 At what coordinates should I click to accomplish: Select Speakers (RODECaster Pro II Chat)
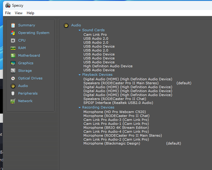115,99
